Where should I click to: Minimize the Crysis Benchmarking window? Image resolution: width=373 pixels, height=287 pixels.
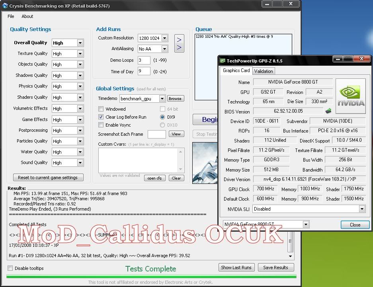click(x=267, y=4)
